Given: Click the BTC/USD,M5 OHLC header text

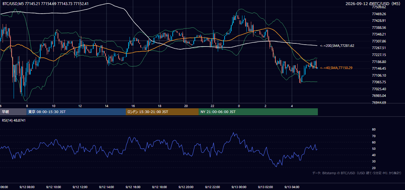Looking at the screenshot, I should coord(46,3).
